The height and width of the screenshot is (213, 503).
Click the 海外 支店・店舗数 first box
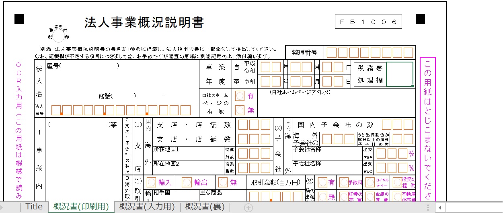[x=243, y=139]
